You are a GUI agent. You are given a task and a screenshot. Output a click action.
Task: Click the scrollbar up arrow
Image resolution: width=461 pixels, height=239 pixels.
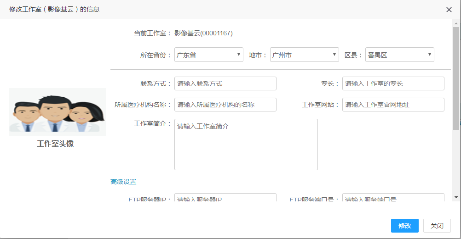pos(456,23)
